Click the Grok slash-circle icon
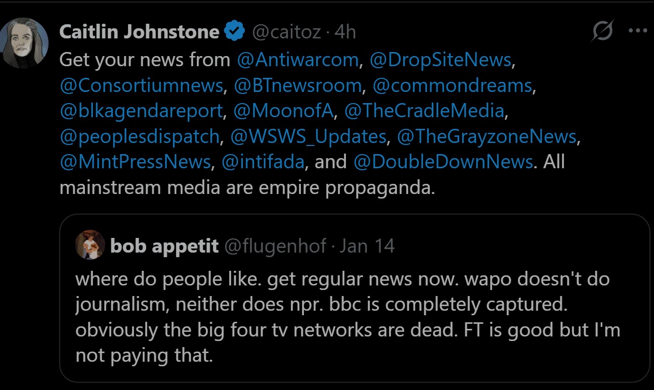The height and width of the screenshot is (390, 654). pos(603,31)
